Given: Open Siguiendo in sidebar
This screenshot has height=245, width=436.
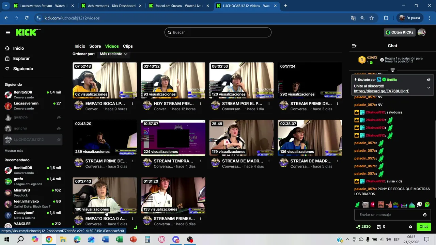Looking at the screenshot, I should click(x=23, y=69).
